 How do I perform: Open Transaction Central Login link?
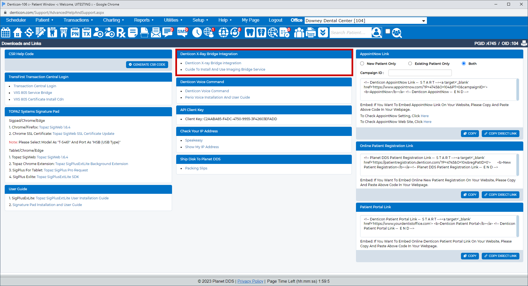tap(35, 86)
